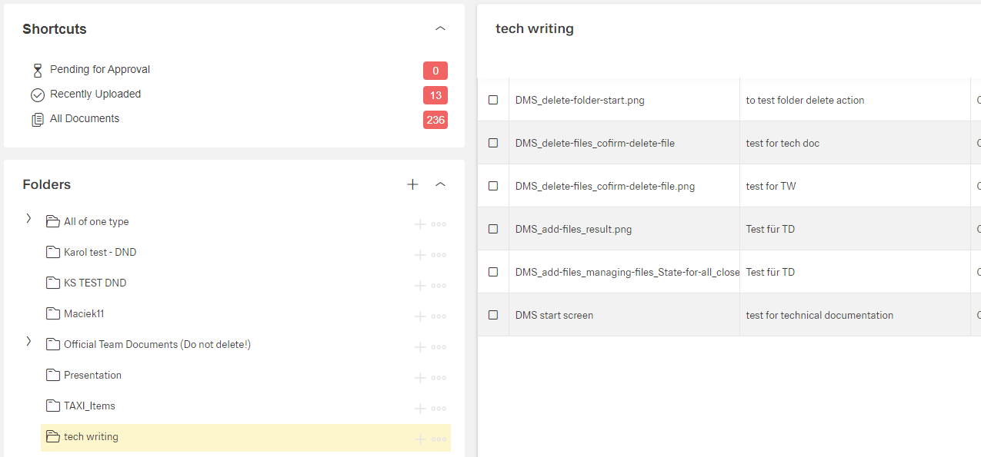This screenshot has width=981, height=457.
Task: Click the red 13 Recently Uploaded badge
Action: click(435, 95)
